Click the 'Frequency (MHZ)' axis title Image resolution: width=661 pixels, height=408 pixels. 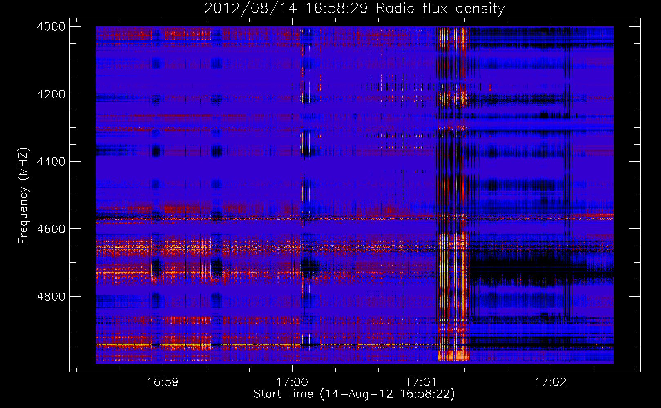coord(24,196)
